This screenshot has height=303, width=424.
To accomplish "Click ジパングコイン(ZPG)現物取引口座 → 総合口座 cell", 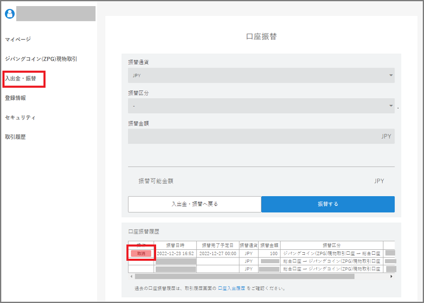I will [x=331, y=253].
